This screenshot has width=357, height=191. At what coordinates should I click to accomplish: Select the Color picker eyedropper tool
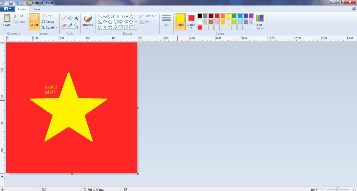(70, 25)
